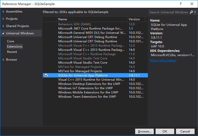Viewport: 198px width, 136px height.
Task: Select Visual C++ 2015 Runtime for Universal Windows row
Action: [95, 80]
